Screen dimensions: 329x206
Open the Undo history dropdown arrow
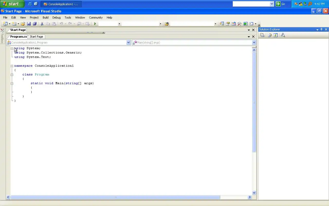click(x=66, y=24)
